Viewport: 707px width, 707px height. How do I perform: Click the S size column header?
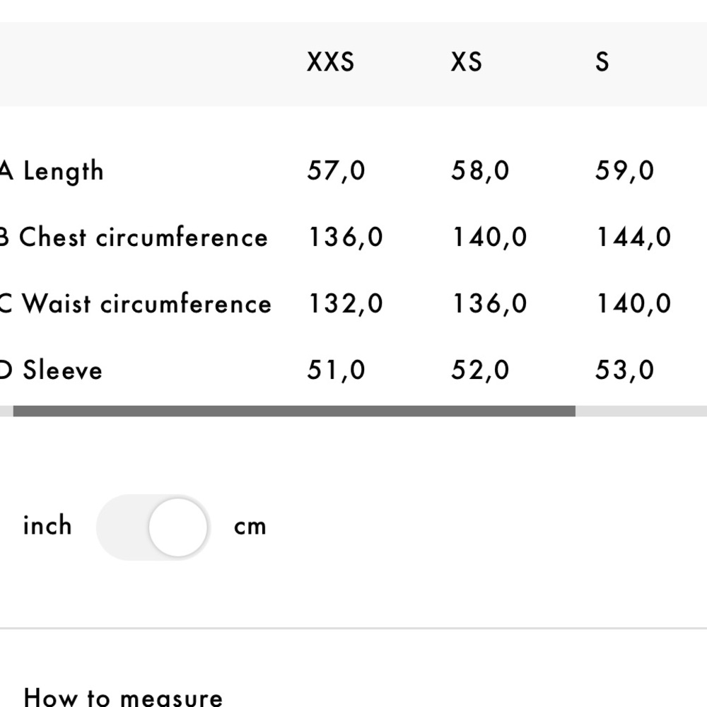(x=602, y=62)
